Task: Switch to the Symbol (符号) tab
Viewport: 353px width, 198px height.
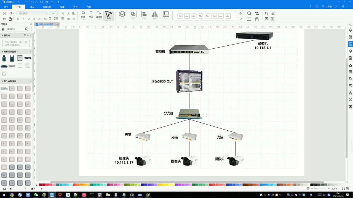Action: [76, 7]
